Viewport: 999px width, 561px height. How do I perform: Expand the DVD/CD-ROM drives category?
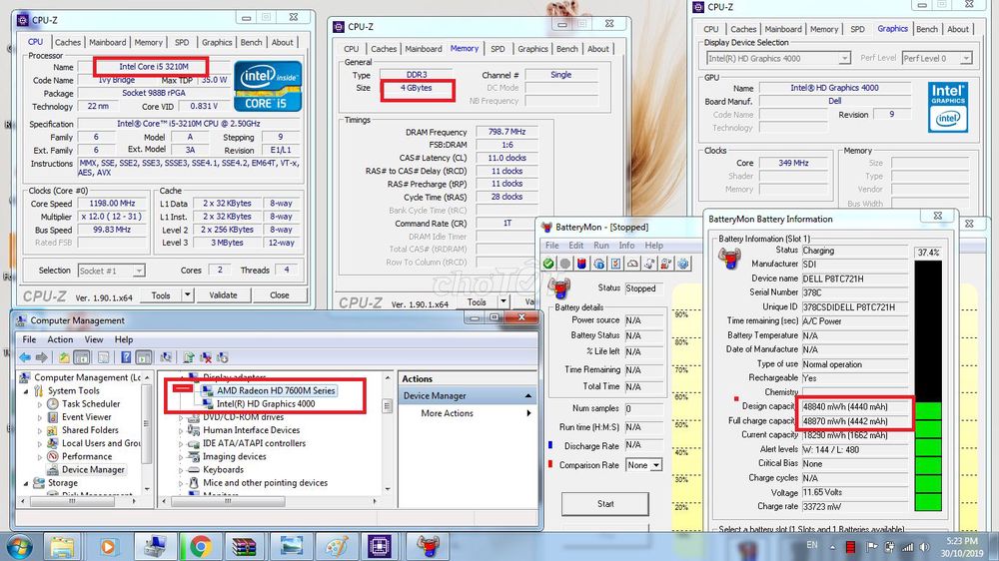click(181, 417)
